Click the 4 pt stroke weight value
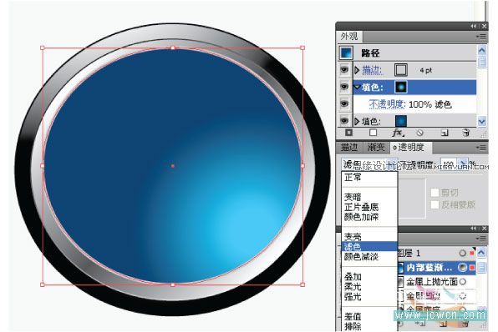The width and height of the screenshot is (498, 332). (x=425, y=70)
